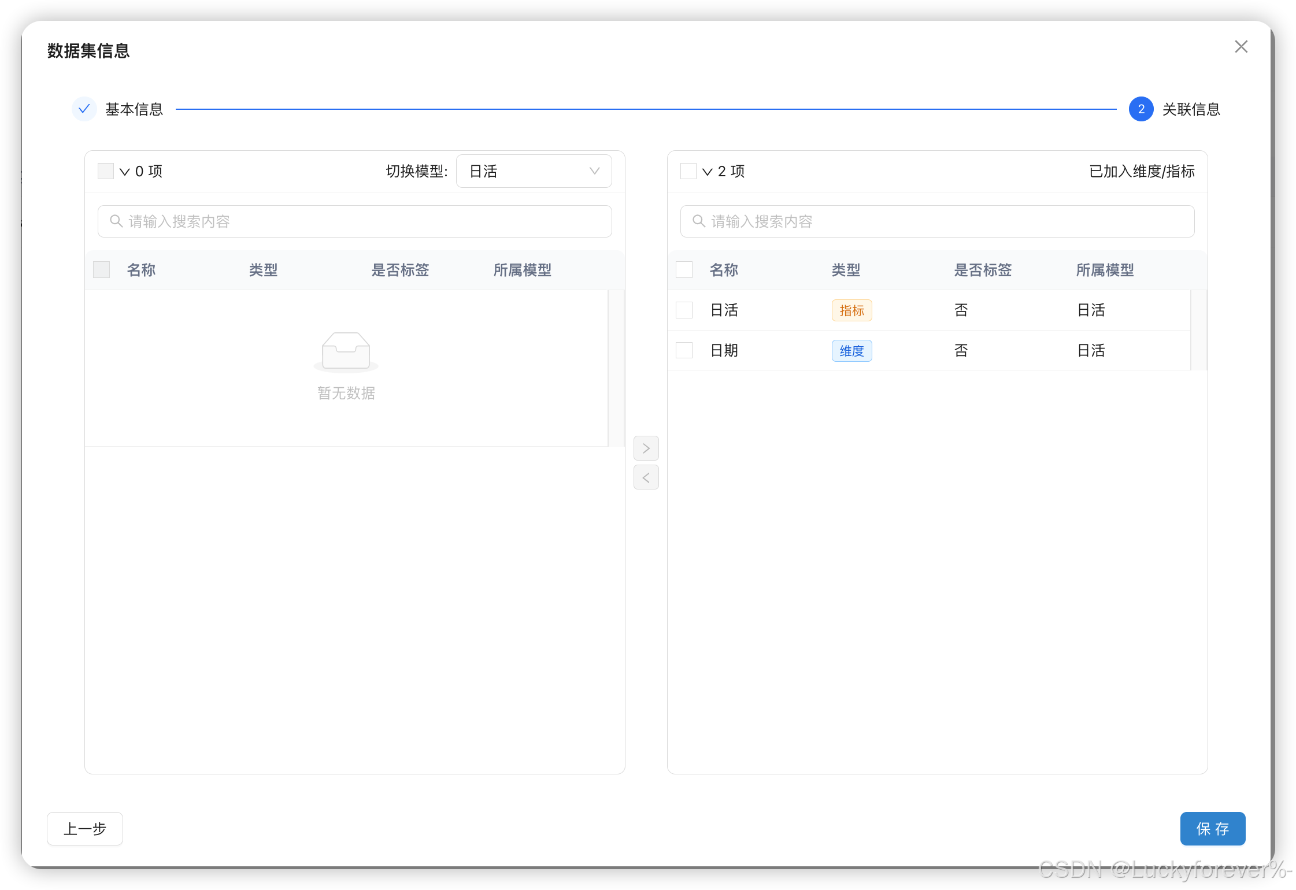This screenshot has height=890, width=1296.
Task: Click the 上一步 button
Action: pyautogui.click(x=85, y=829)
